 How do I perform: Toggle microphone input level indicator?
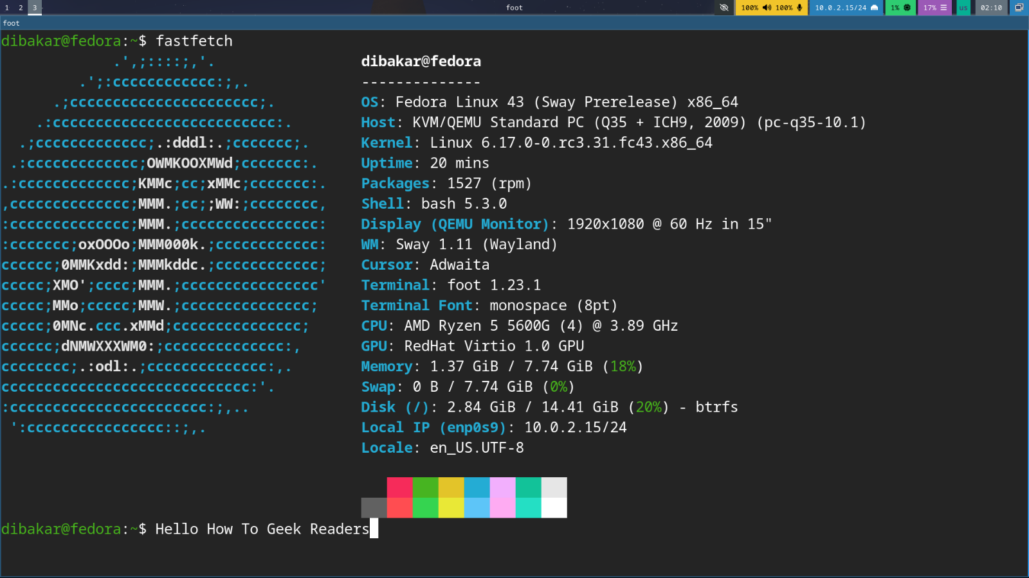click(784, 8)
